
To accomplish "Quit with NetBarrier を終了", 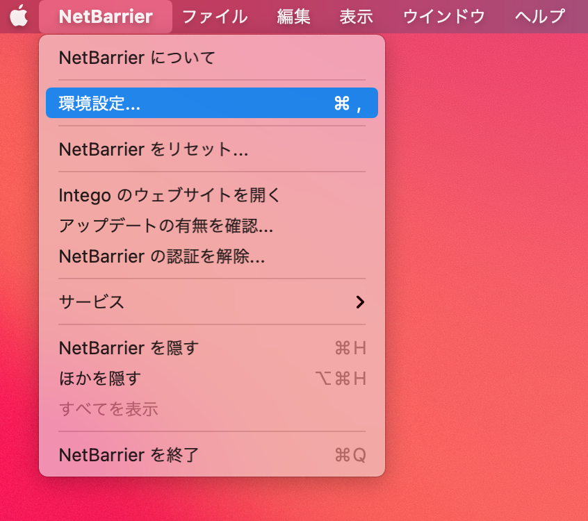I will point(212,454).
